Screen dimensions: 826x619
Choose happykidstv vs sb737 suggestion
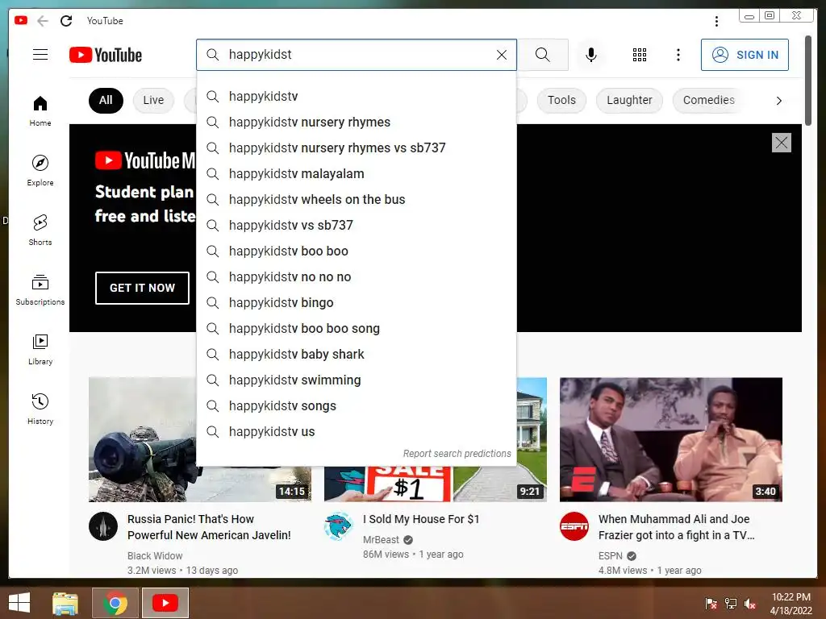click(356, 226)
